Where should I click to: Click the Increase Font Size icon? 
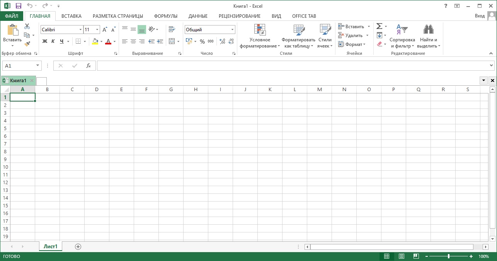click(x=105, y=30)
